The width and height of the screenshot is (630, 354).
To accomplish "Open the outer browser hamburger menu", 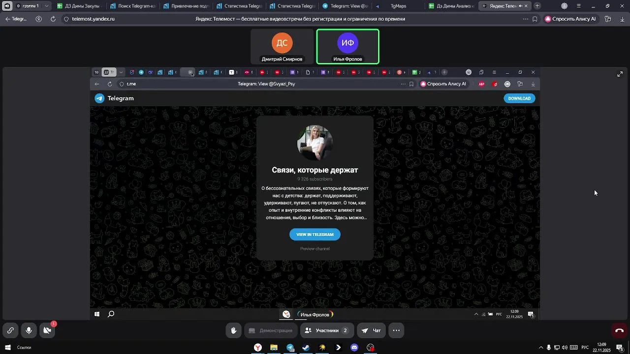I will (579, 6).
